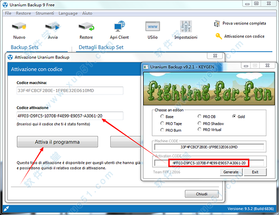
Task: Select the PRO Burn edition
Action: tap(162, 130)
